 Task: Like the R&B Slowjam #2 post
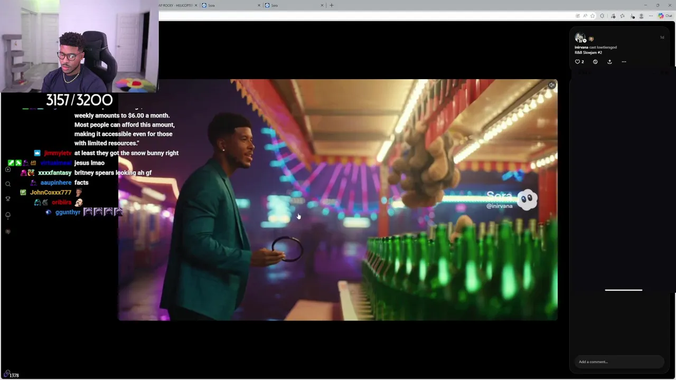pos(577,62)
